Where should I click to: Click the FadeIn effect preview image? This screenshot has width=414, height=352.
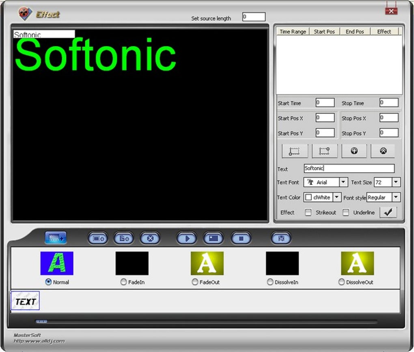pos(132,263)
